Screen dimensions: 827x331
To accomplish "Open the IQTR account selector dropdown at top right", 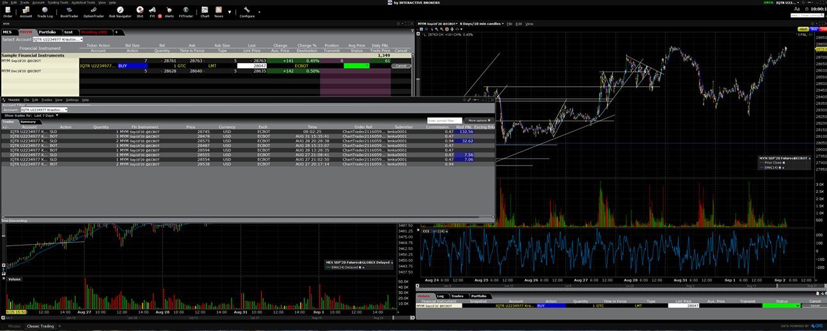I will pos(787,3).
